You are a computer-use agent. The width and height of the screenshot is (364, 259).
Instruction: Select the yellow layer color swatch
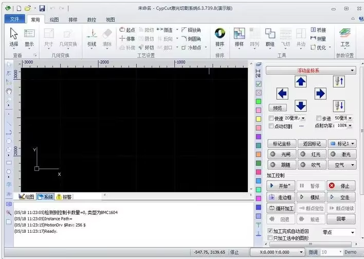coord(259,119)
